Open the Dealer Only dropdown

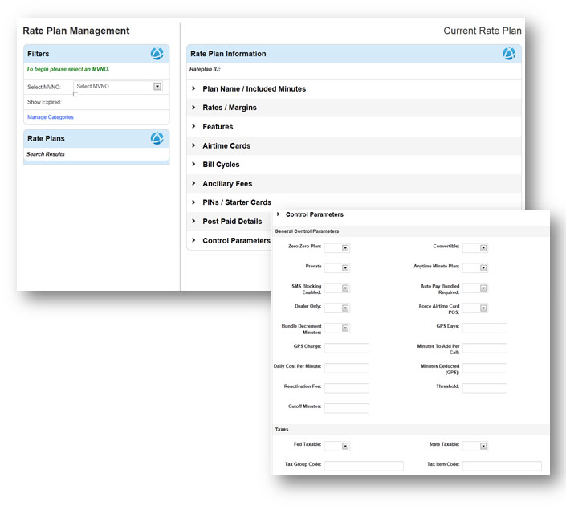336,308
